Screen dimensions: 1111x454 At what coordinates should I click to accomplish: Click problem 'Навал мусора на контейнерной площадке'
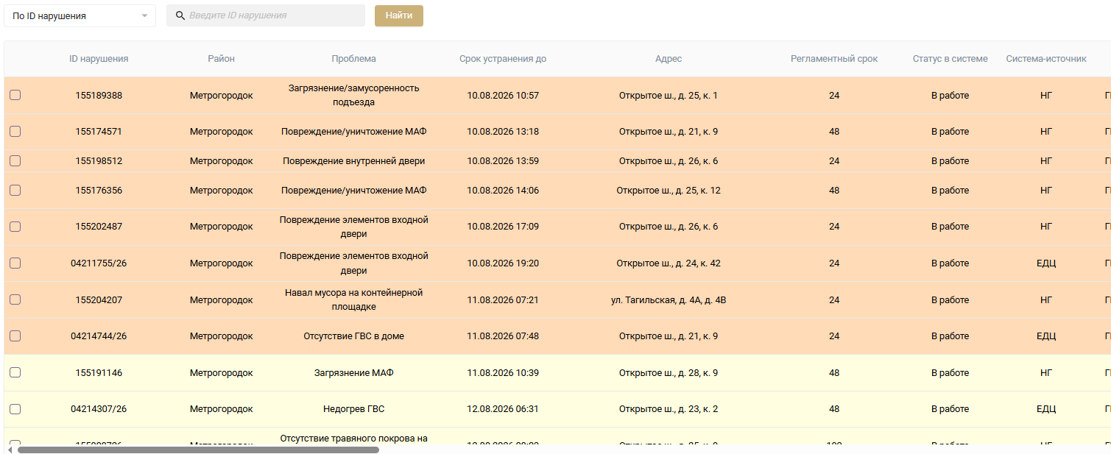click(x=353, y=299)
